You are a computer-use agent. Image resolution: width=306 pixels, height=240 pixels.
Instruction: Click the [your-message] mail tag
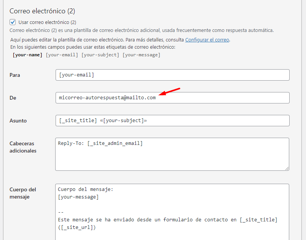tap(141, 55)
